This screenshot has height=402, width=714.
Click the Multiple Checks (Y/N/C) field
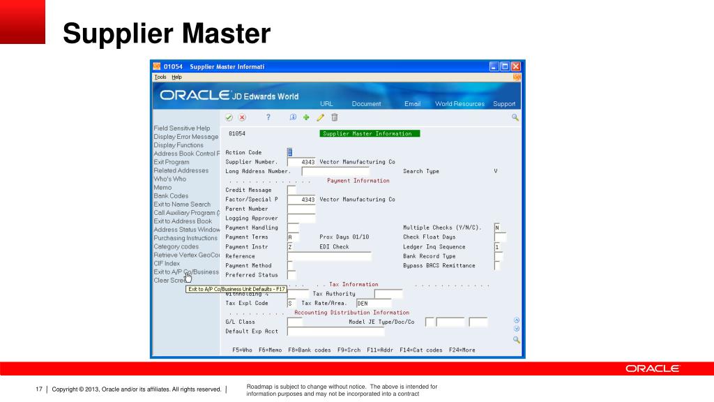(497, 228)
